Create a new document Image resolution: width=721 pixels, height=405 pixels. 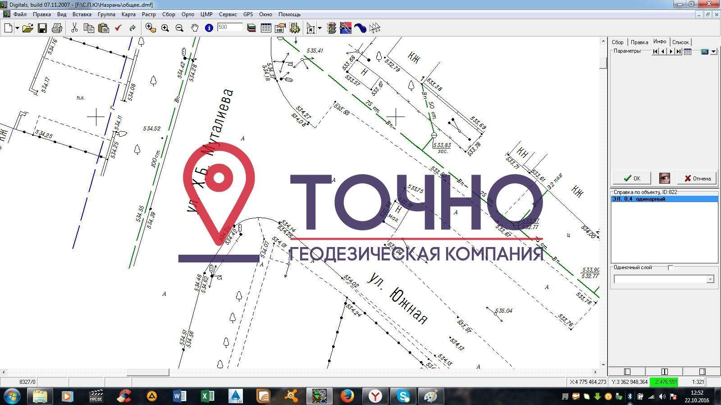(8, 28)
